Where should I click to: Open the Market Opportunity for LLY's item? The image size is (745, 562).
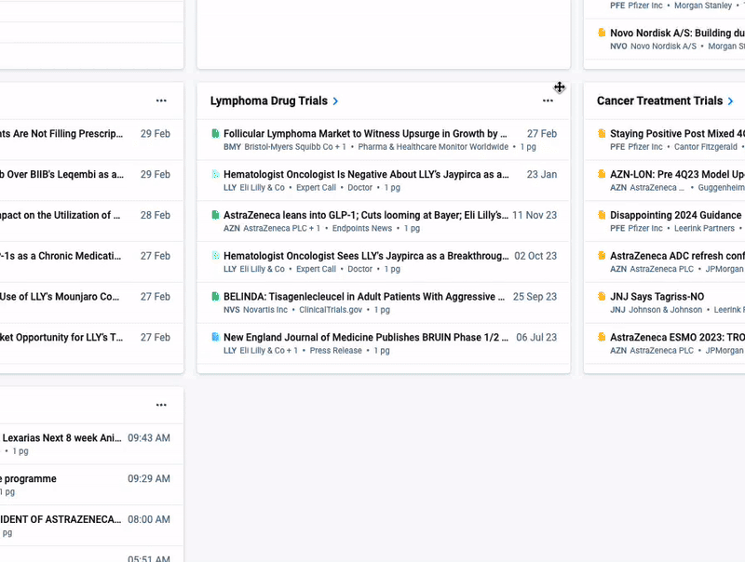tap(61, 337)
